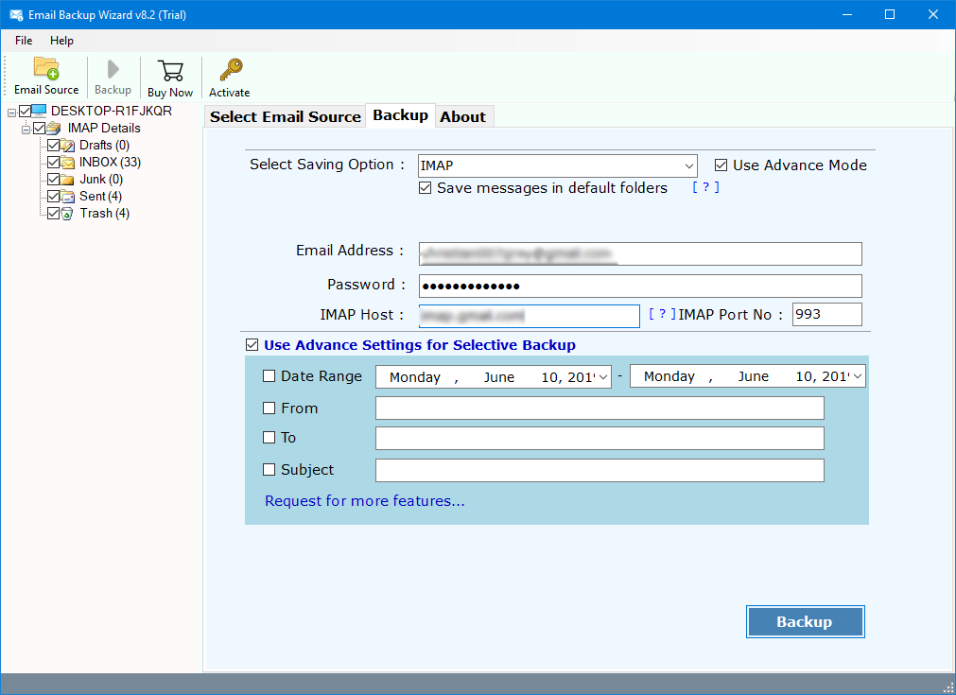Click the Email Source toolbar icon

pos(46,70)
